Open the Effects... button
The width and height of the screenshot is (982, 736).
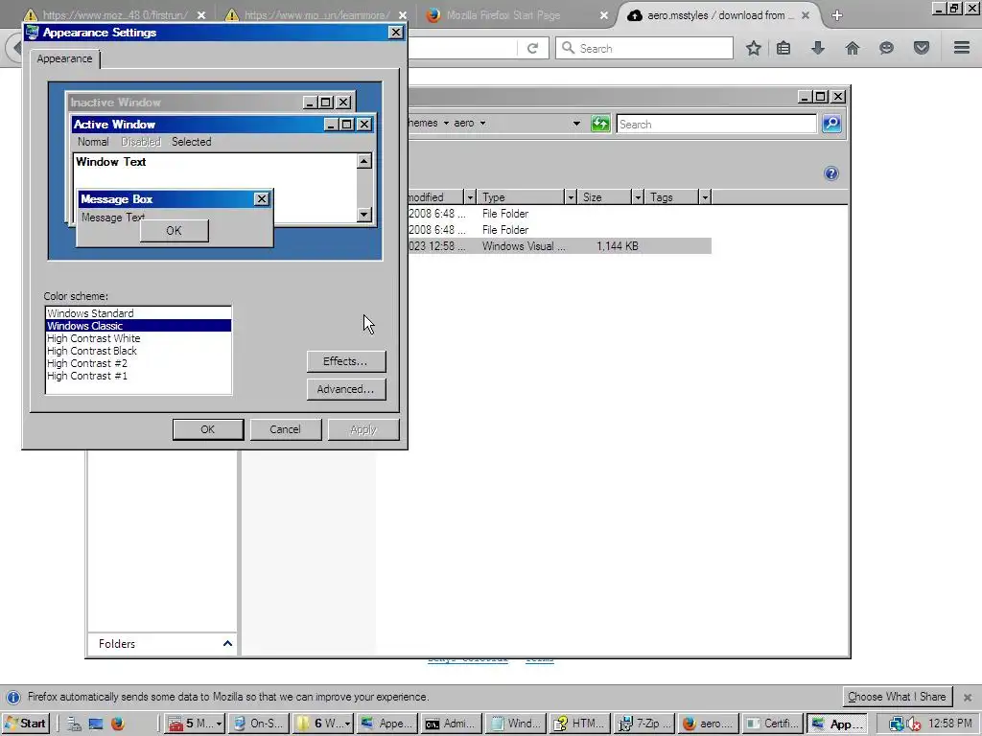coord(345,361)
